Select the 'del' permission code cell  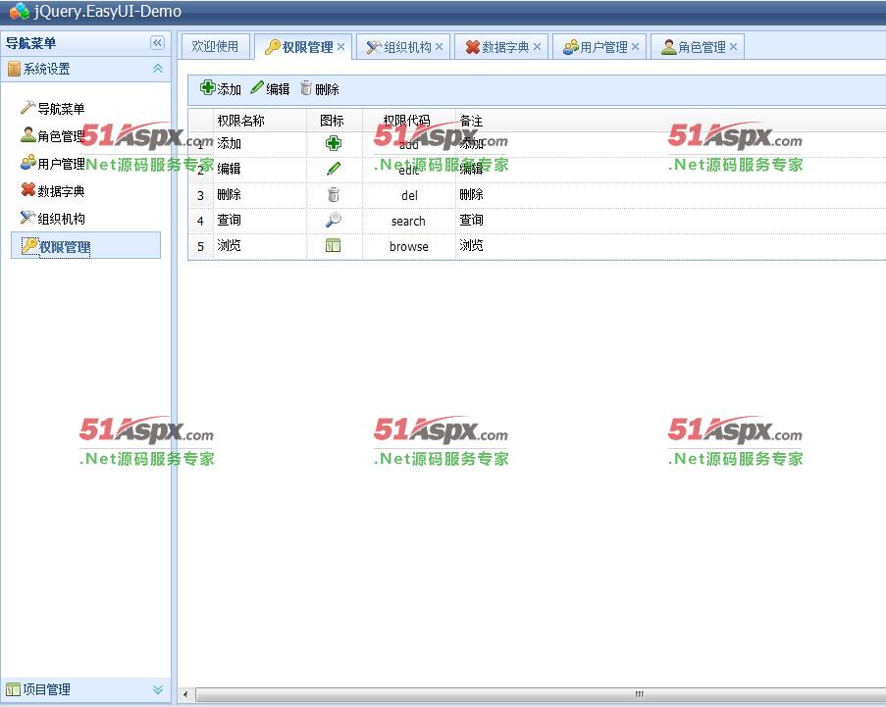408,195
